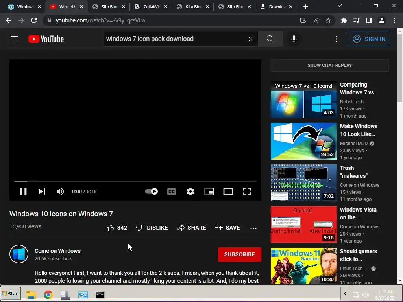Open Come on Windows channel avatar
This screenshot has height=302, width=403.
point(19,254)
